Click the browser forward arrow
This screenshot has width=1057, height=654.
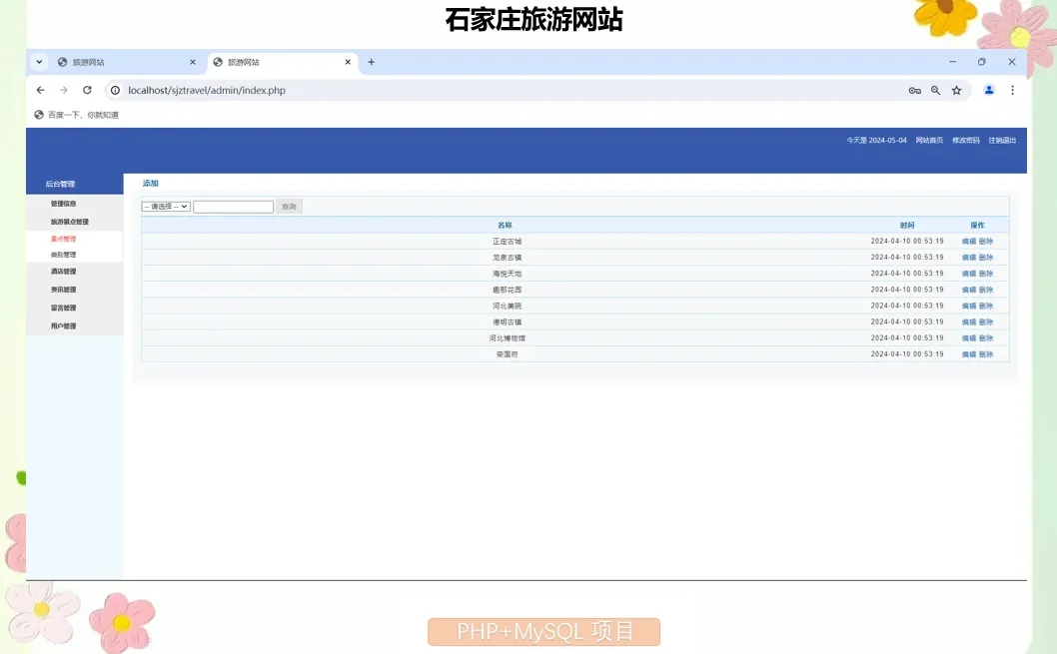(63, 90)
